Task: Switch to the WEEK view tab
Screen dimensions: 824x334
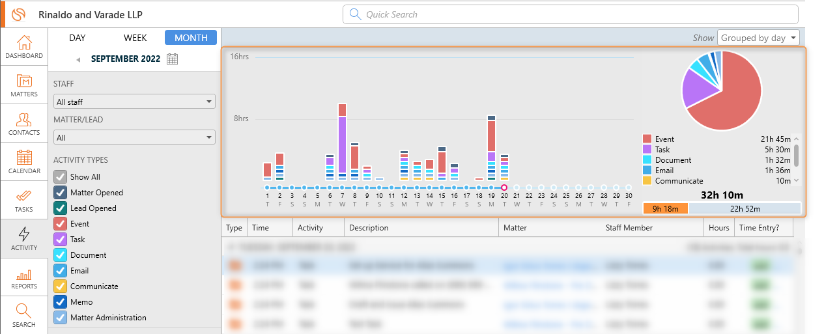Action: point(135,38)
